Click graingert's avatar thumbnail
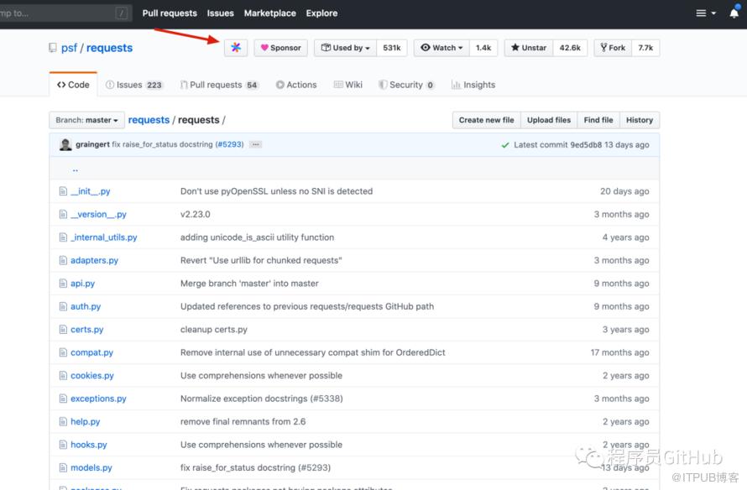Screen dimensions: 747x490 pyautogui.click(x=65, y=144)
